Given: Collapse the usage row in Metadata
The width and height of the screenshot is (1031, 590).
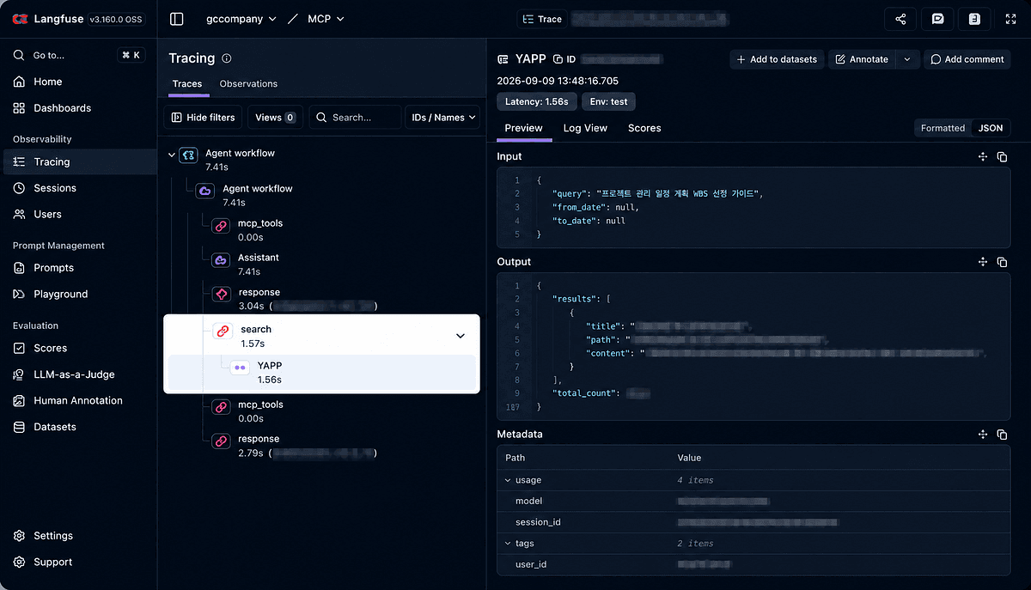Looking at the screenshot, I should (x=508, y=480).
